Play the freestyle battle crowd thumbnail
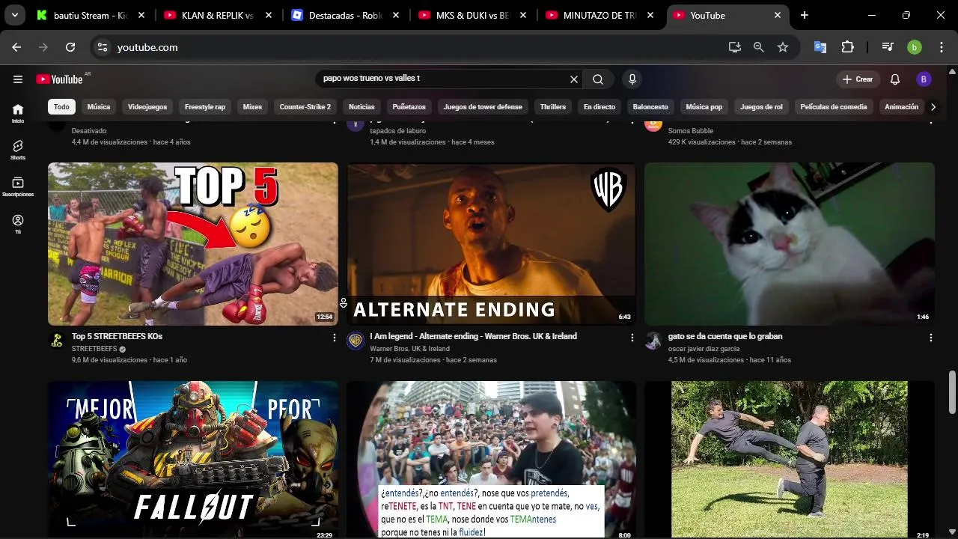 pyautogui.click(x=491, y=460)
